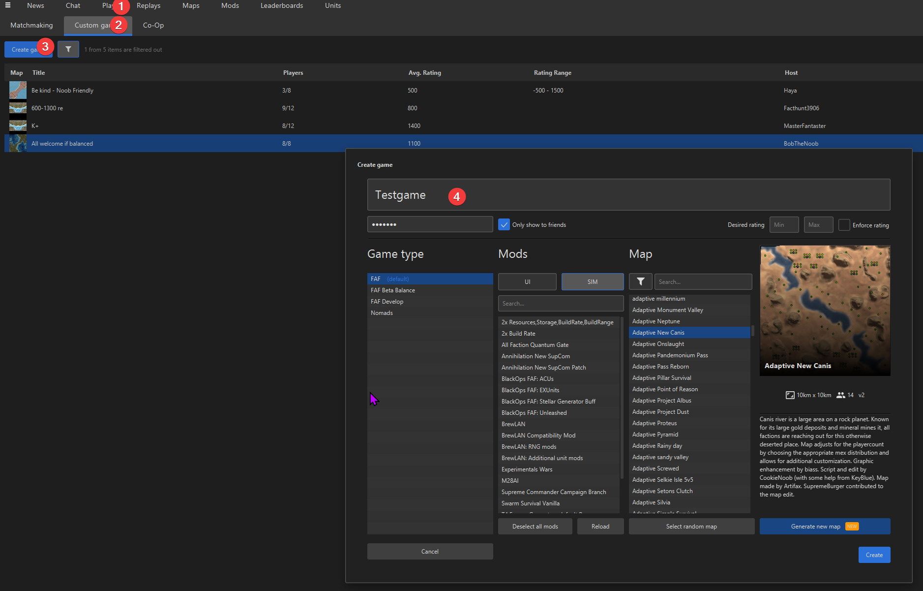Select Nomads game type
This screenshot has height=591, width=923.
coord(430,312)
